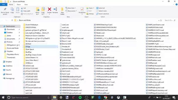178x100 pixels.
Task: Open Pictures in the navigation pane
Action: coord(9,42)
